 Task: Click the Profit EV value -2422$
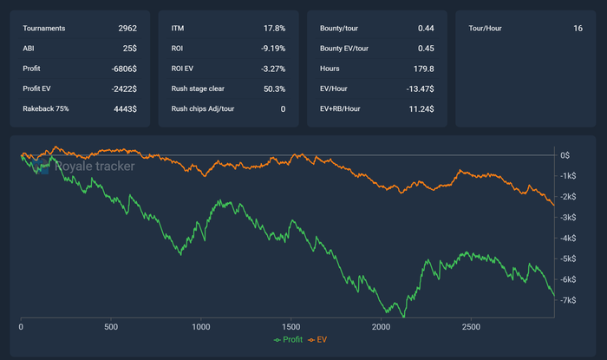tap(122, 88)
